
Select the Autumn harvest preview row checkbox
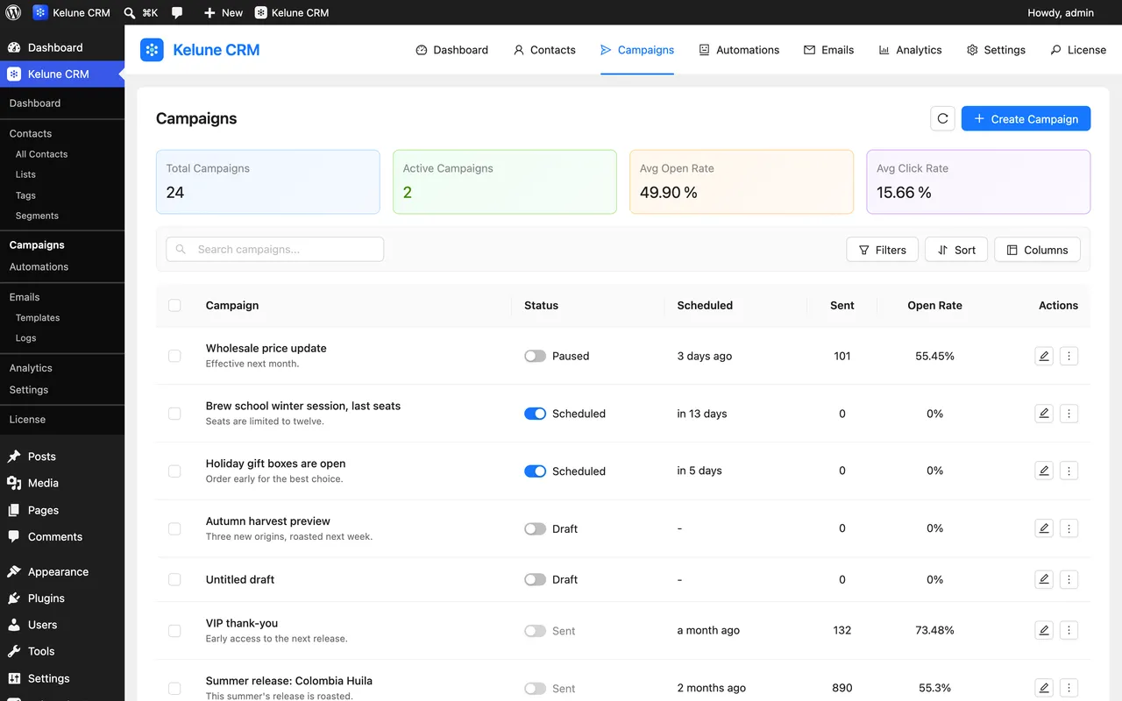174,528
